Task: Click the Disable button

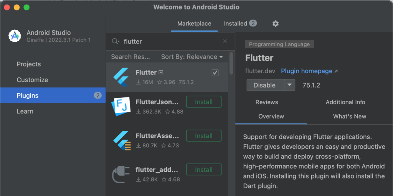Action: pos(264,85)
